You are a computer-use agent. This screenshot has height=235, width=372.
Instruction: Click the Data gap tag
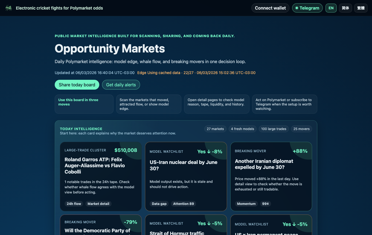coord(159,204)
